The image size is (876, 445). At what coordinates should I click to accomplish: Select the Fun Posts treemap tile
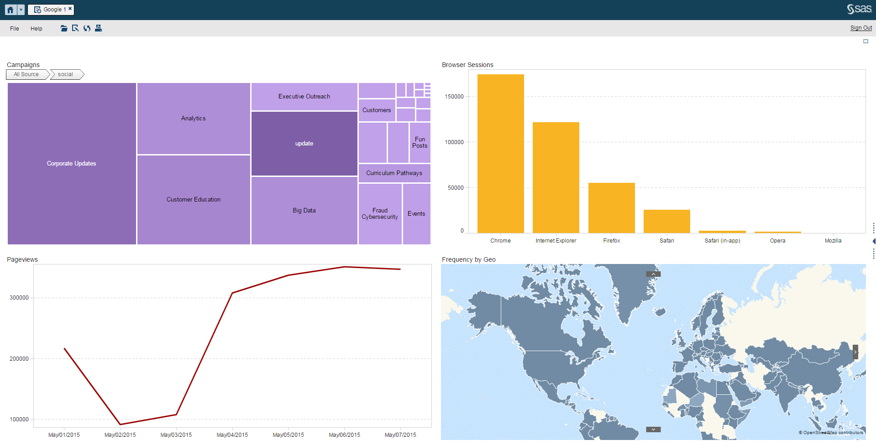click(x=420, y=143)
